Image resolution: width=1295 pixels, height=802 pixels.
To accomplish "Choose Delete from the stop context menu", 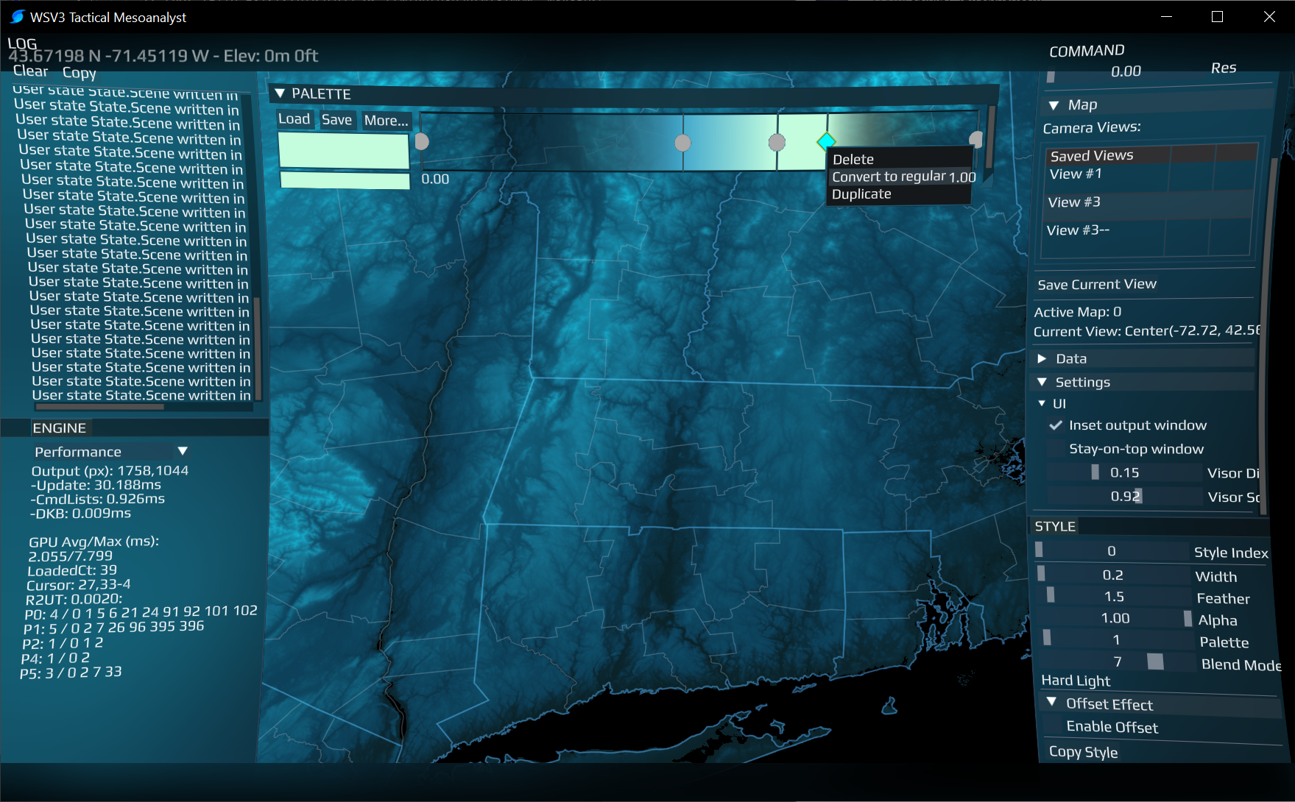I will [x=853, y=160].
